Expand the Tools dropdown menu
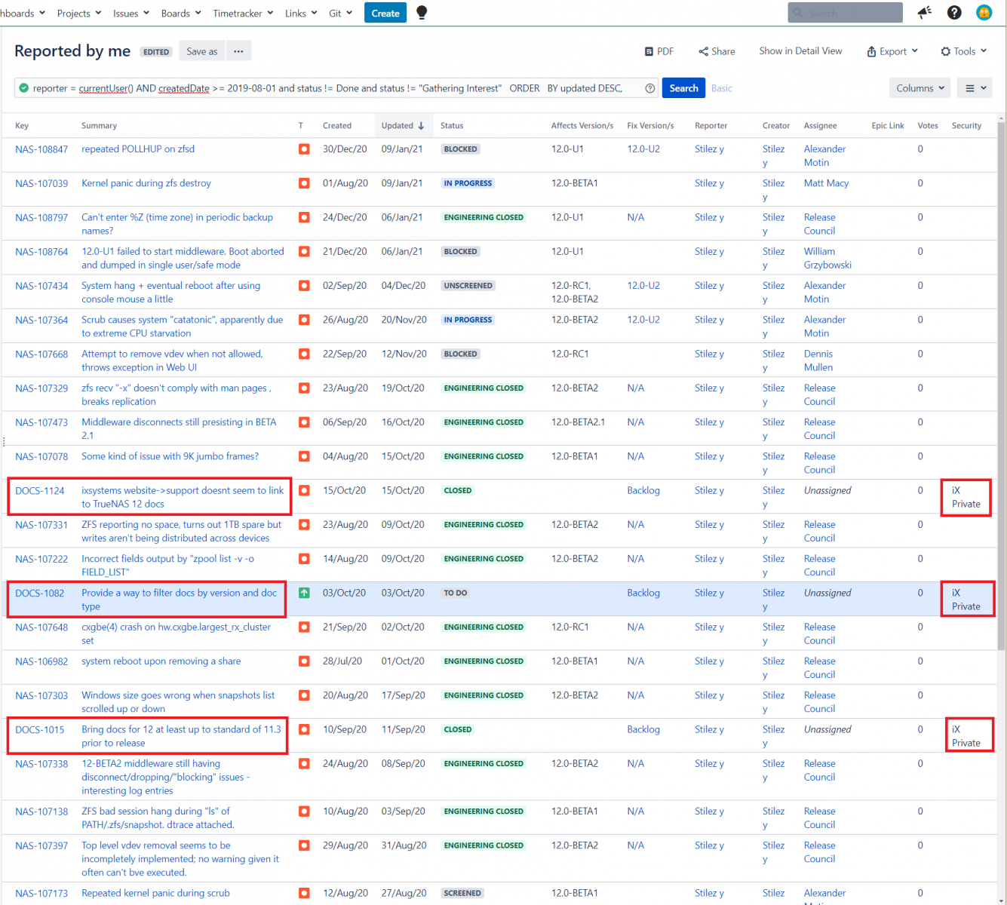 pos(963,51)
